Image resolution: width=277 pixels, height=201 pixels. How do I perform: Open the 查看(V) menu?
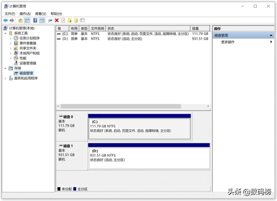click(41, 14)
